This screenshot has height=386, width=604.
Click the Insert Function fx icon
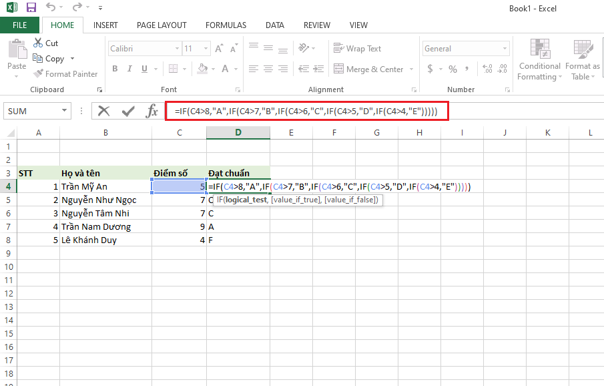[151, 111]
